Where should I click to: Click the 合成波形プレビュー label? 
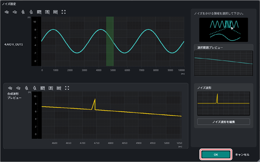coord(14,96)
